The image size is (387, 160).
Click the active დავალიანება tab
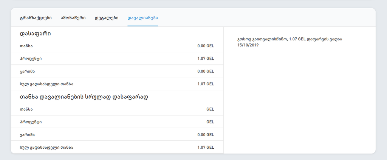pyautogui.click(x=143, y=18)
